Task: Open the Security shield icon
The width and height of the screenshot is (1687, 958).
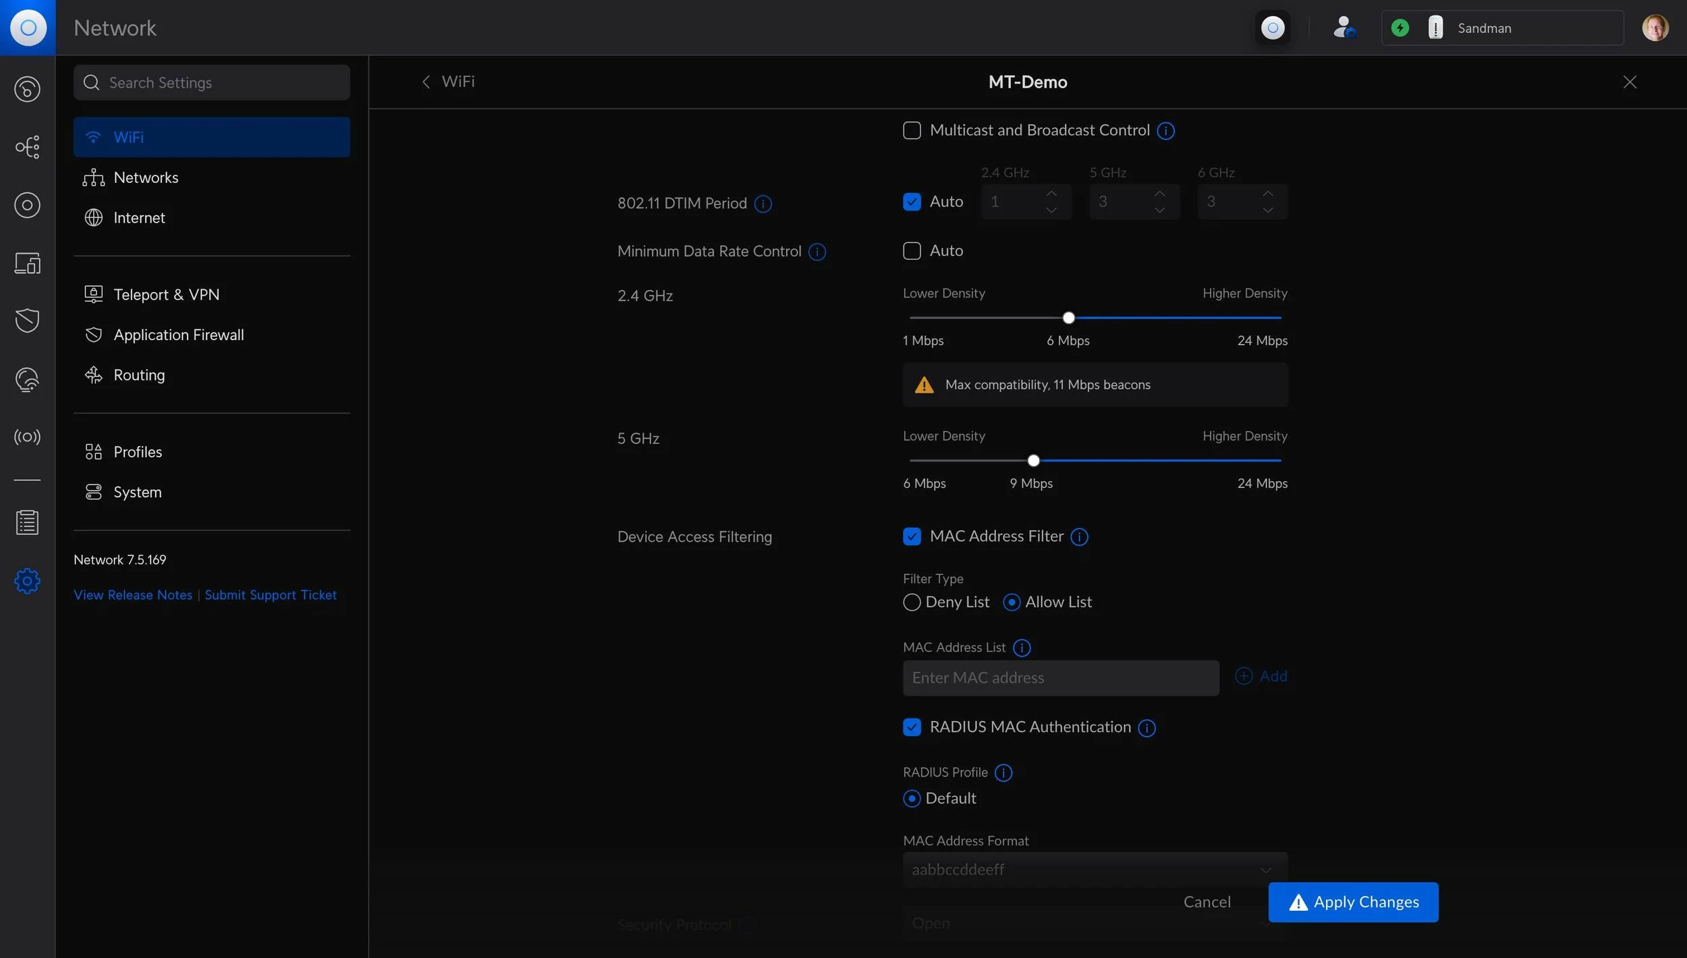Action: 27,320
